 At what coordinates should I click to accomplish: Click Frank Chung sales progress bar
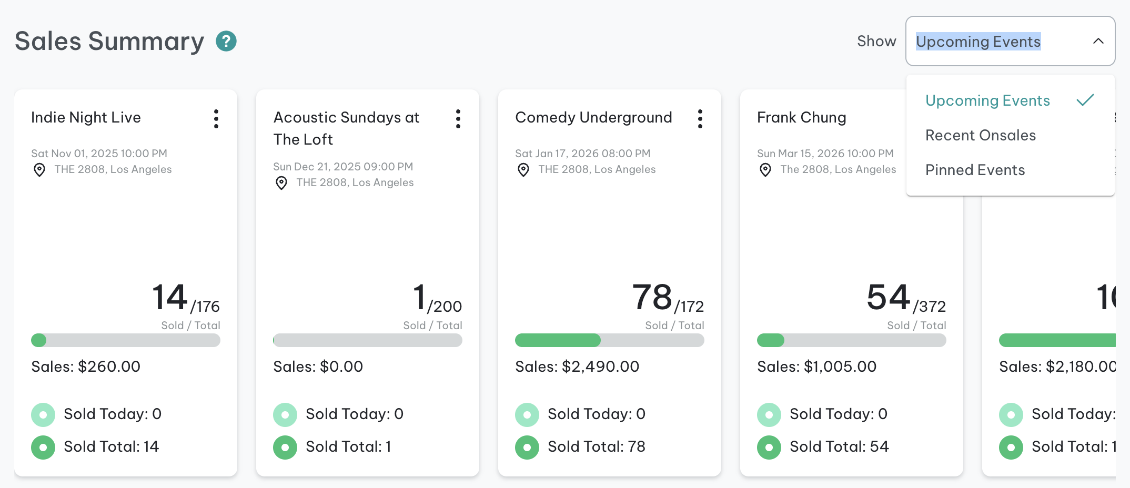coord(852,340)
